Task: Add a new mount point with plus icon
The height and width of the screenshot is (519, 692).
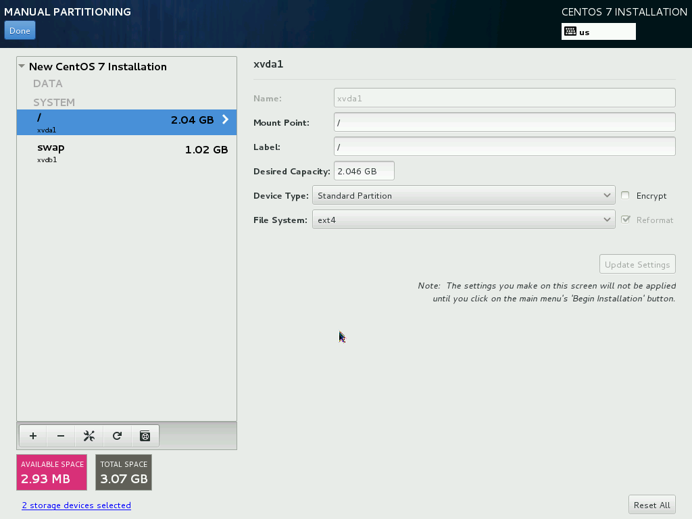Action: [x=33, y=436]
